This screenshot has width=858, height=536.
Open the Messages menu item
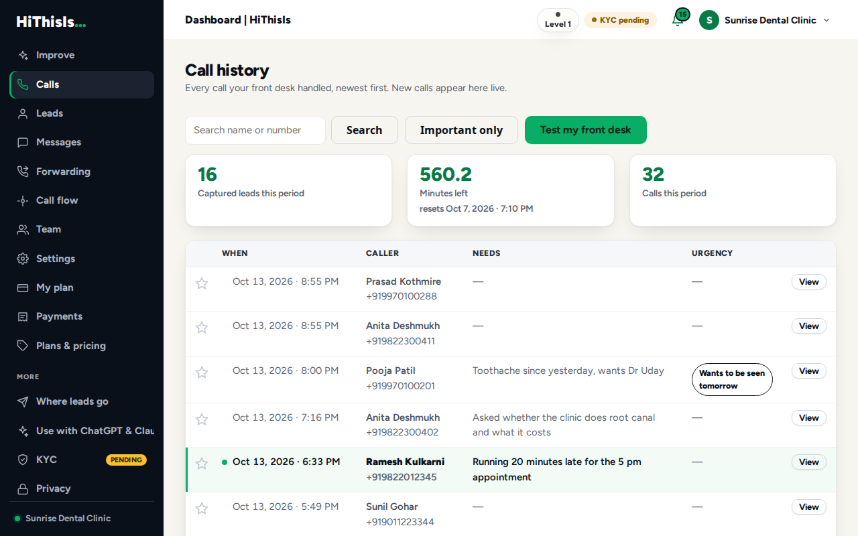(x=82, y=143)
